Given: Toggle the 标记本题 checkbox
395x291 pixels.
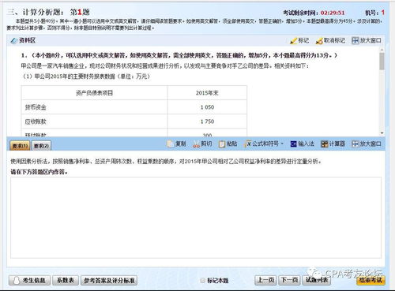Looking at the screenshot, I should 202,281.
